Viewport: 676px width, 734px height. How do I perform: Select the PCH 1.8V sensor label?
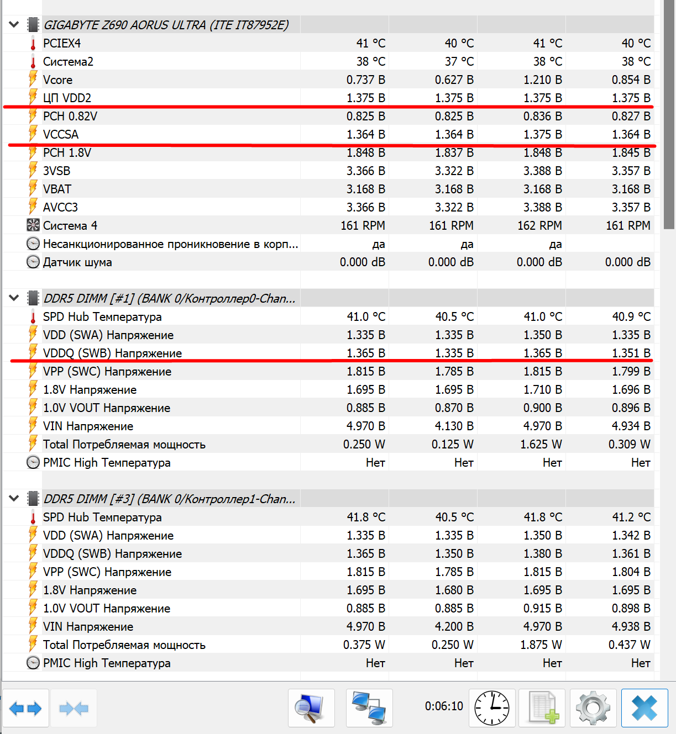tap(67, 152)
